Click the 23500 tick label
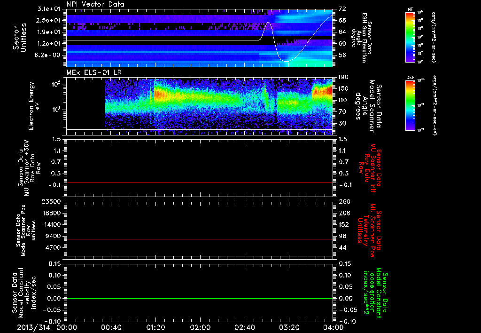 [52, 201]
